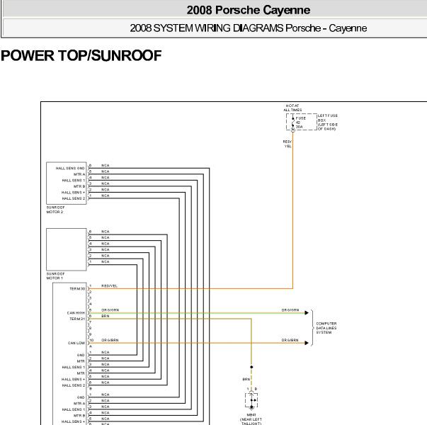
Task: Click the "2008 SYSTEM WIRING DIAGRAMS Porsche - Cayenne" subtitle
Action: (x=248, y=28)
